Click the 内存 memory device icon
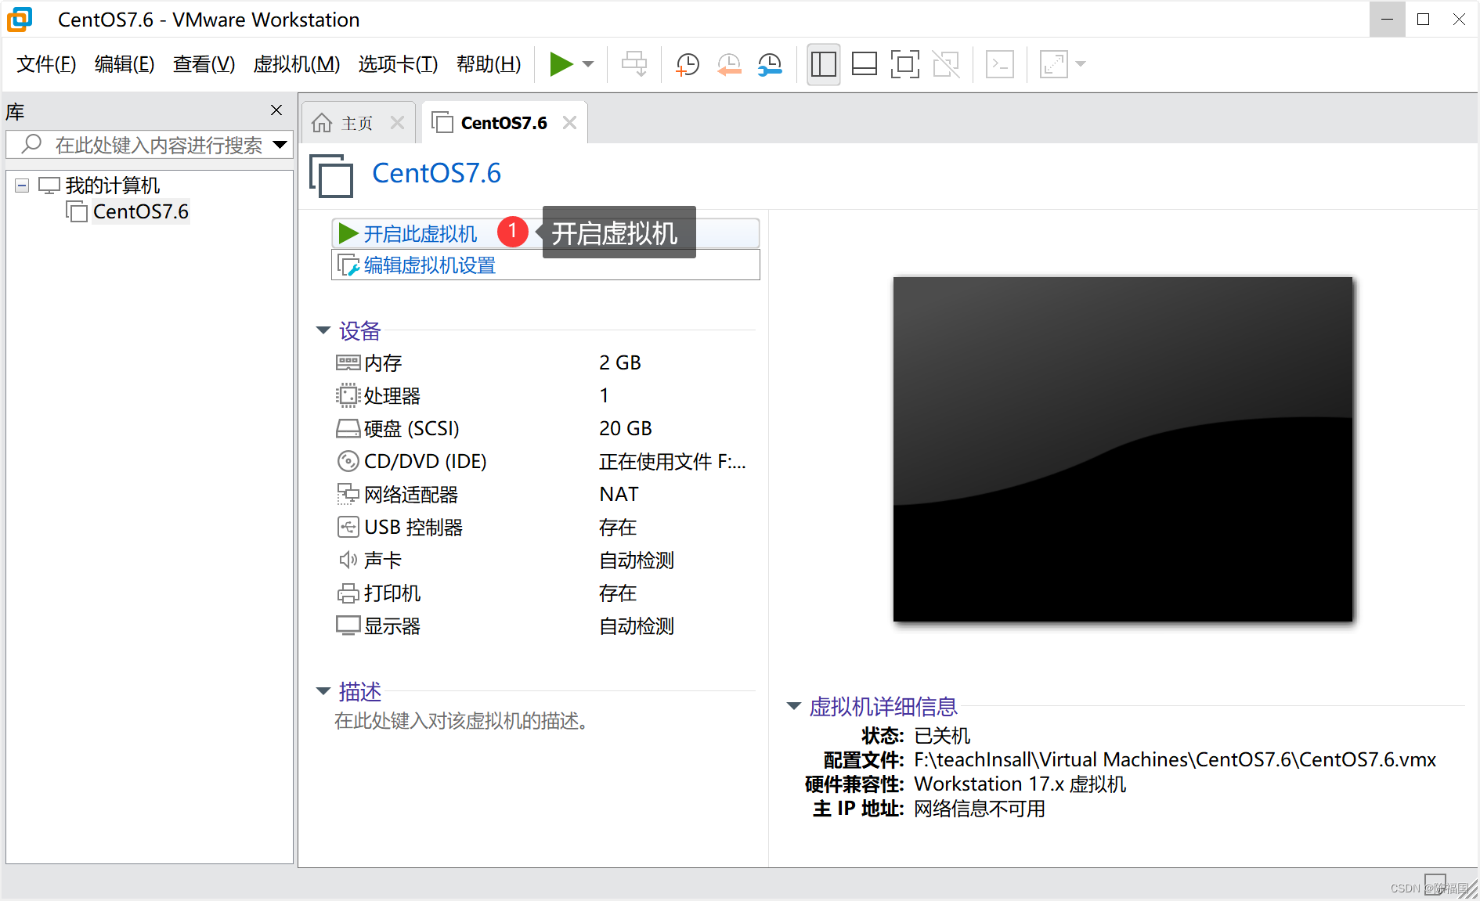1480x901 pixels. [x=348, y=362]
